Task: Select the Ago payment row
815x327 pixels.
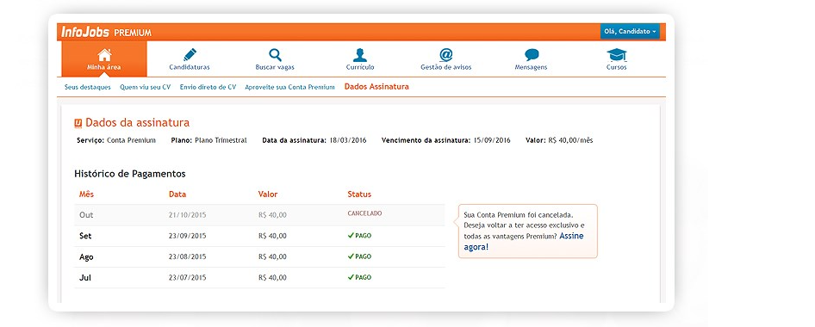Action: click(x=259, y=257)
